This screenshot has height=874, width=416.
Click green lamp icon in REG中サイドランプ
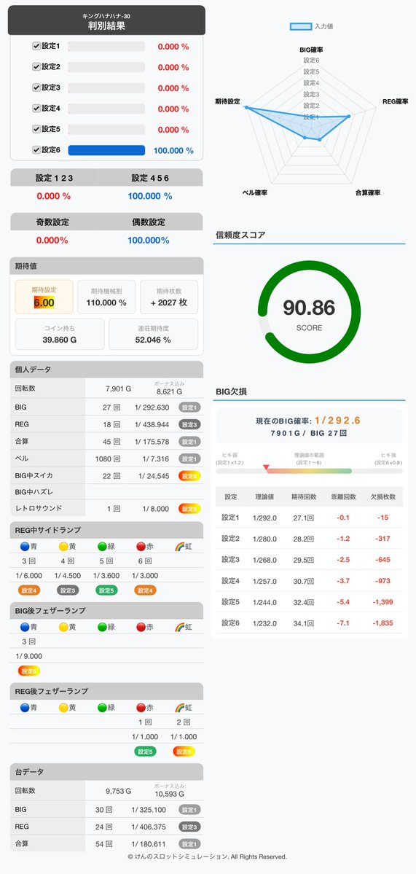pyautogui.click(x=102, y=546)
